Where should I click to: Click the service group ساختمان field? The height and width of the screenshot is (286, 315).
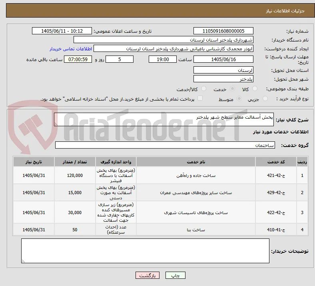pos(165,145)
